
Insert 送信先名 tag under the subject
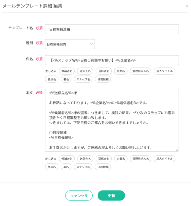click(85, 71)
